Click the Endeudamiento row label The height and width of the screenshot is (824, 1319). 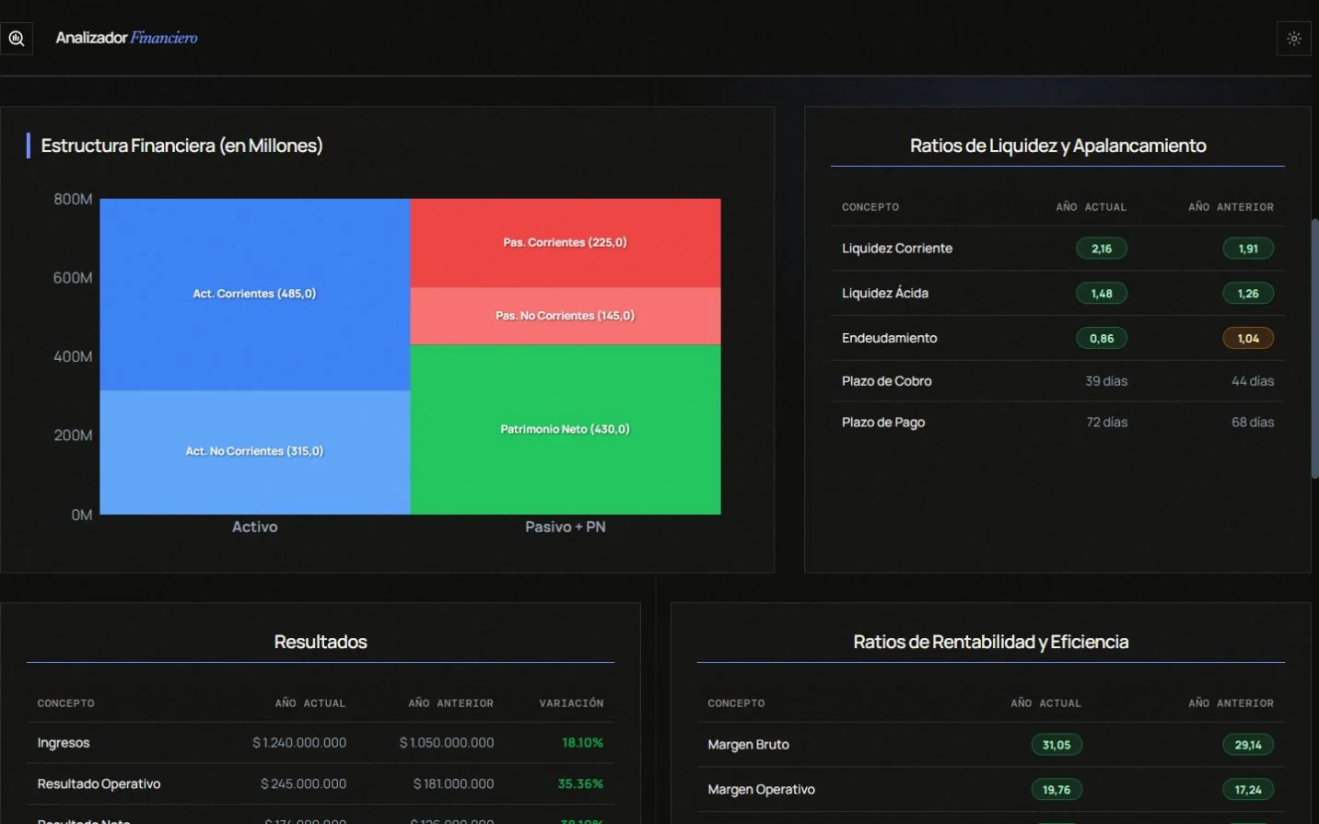[x=889, y=338]
